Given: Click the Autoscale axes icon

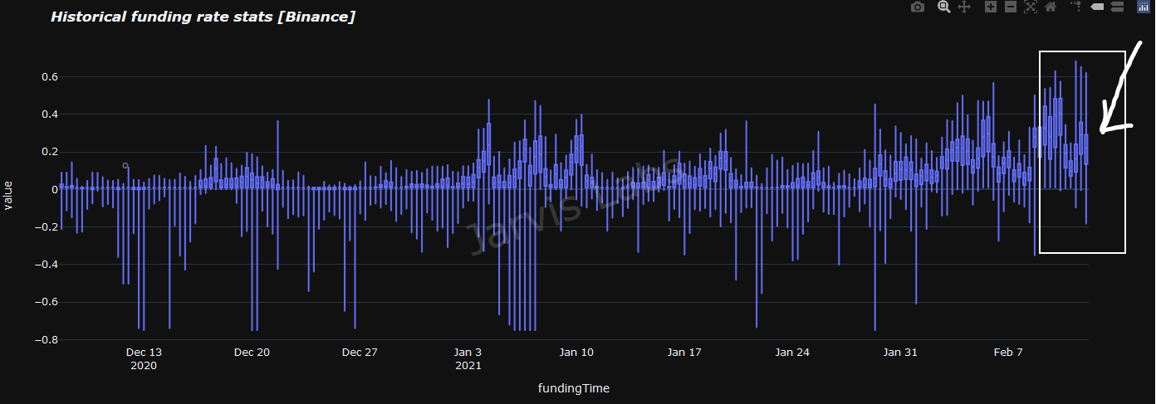Looking at the screenshot, I should [1031, 7].
